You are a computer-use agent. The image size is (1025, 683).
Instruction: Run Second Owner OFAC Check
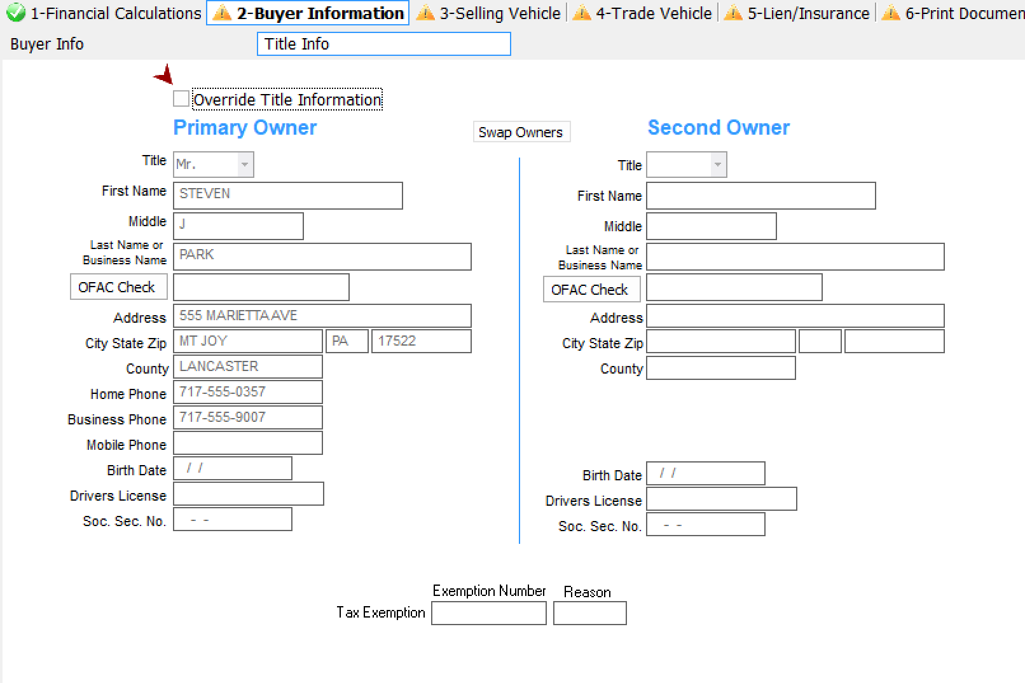(591, 289)
